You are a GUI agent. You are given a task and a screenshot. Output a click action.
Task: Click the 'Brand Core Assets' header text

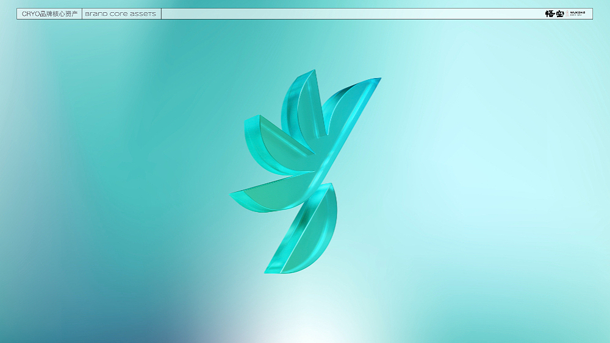coord(121,14)
